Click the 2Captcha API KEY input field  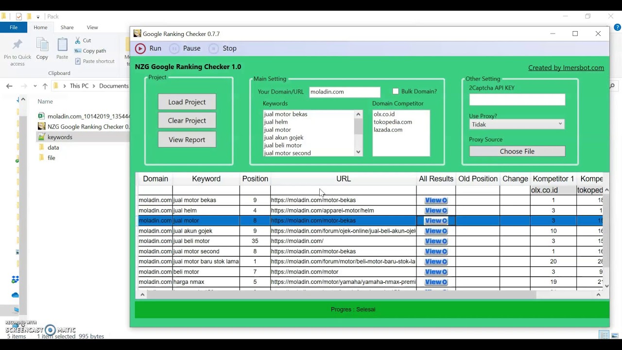(x=517, y=99)
